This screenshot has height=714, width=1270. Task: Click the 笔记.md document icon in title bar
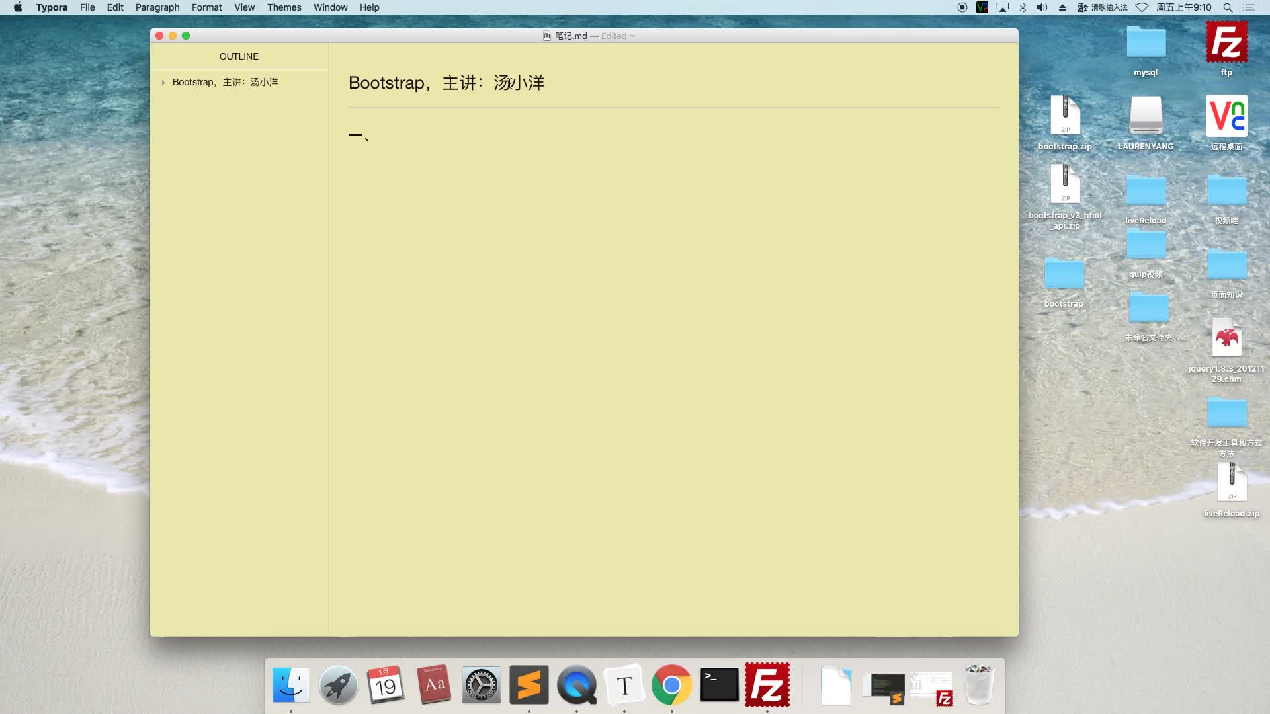click(x=547, y=36)
